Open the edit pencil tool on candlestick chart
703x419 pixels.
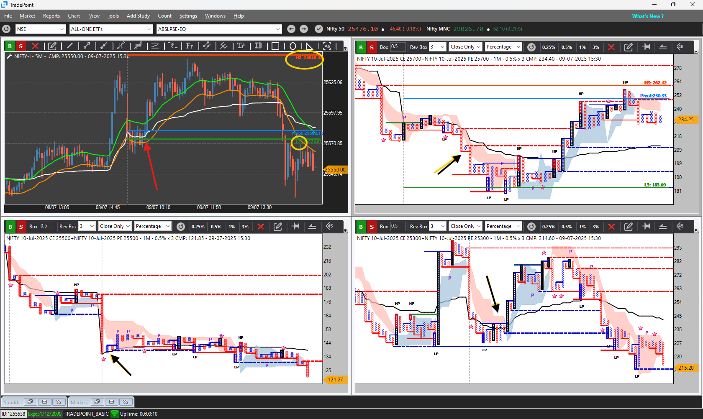(x=52, y=46)
